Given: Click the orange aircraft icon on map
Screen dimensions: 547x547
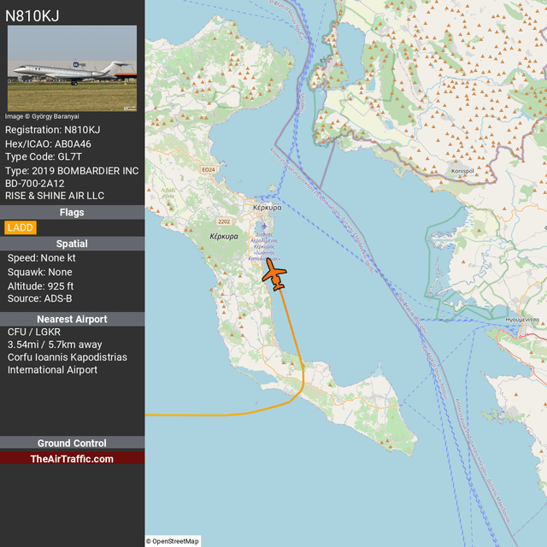Looking at the screenshot, I should [x=274, y=273].
